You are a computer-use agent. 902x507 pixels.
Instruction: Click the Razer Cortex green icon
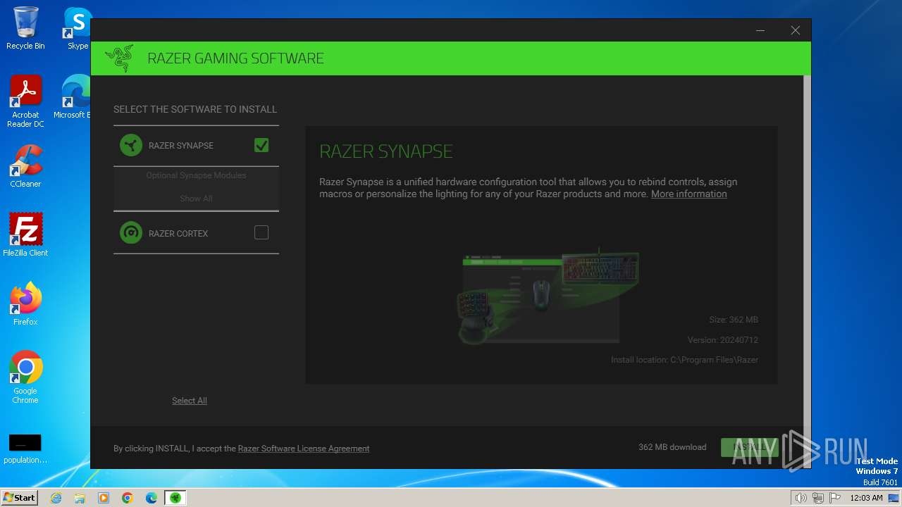coord(130,233)
